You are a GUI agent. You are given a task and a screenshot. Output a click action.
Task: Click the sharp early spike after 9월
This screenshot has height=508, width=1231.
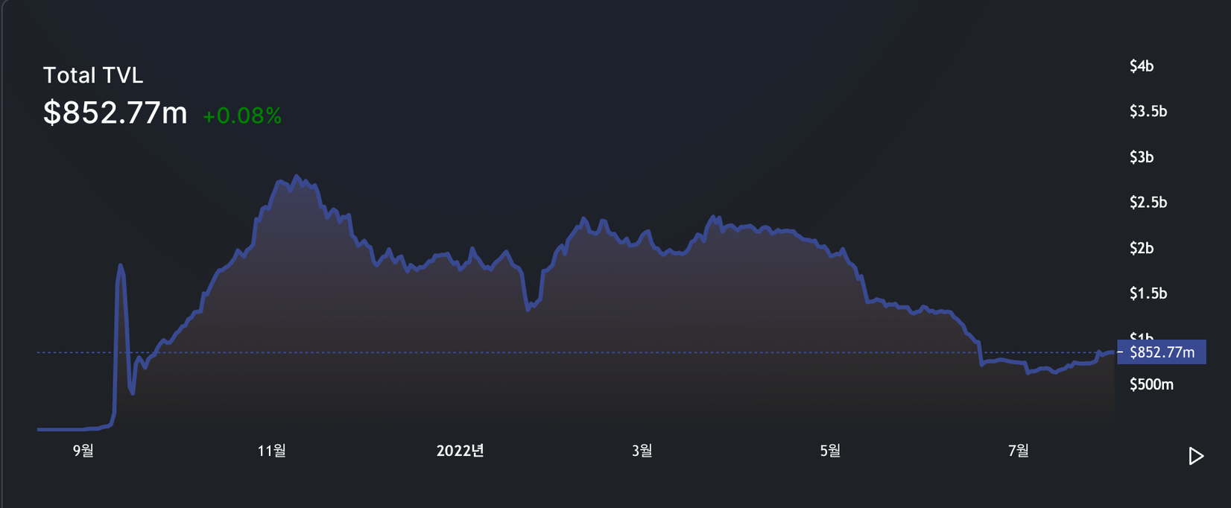[121, 266]
